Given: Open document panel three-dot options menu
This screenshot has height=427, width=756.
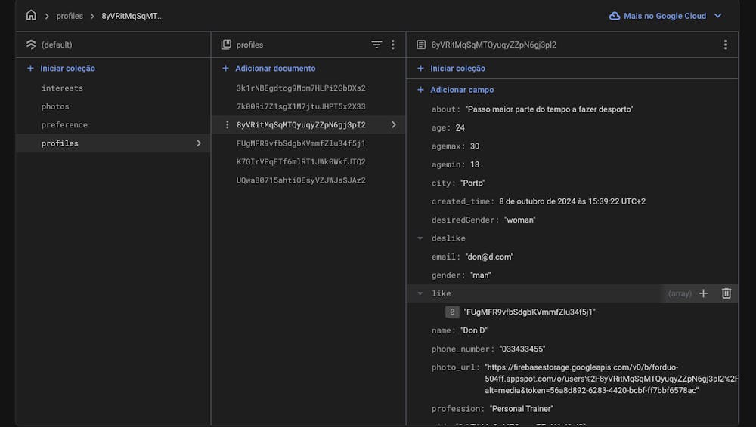Looking at the screenshot, I should [x=725, y=45].
